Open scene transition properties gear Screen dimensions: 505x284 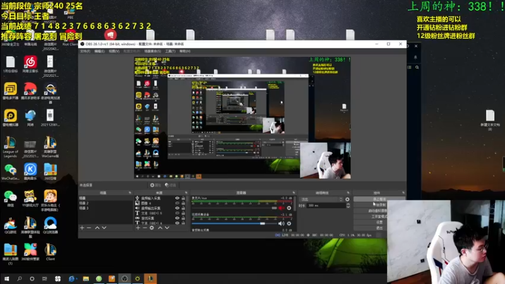click(x=347, y=199)
